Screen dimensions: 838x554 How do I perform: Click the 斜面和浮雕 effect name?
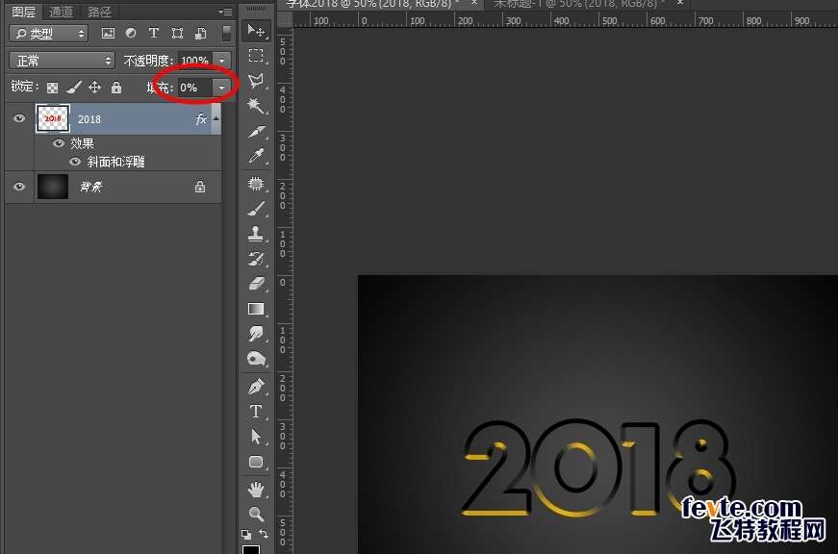click(116, 162)
